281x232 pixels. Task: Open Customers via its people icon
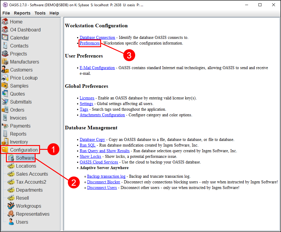tap(5, 70)
